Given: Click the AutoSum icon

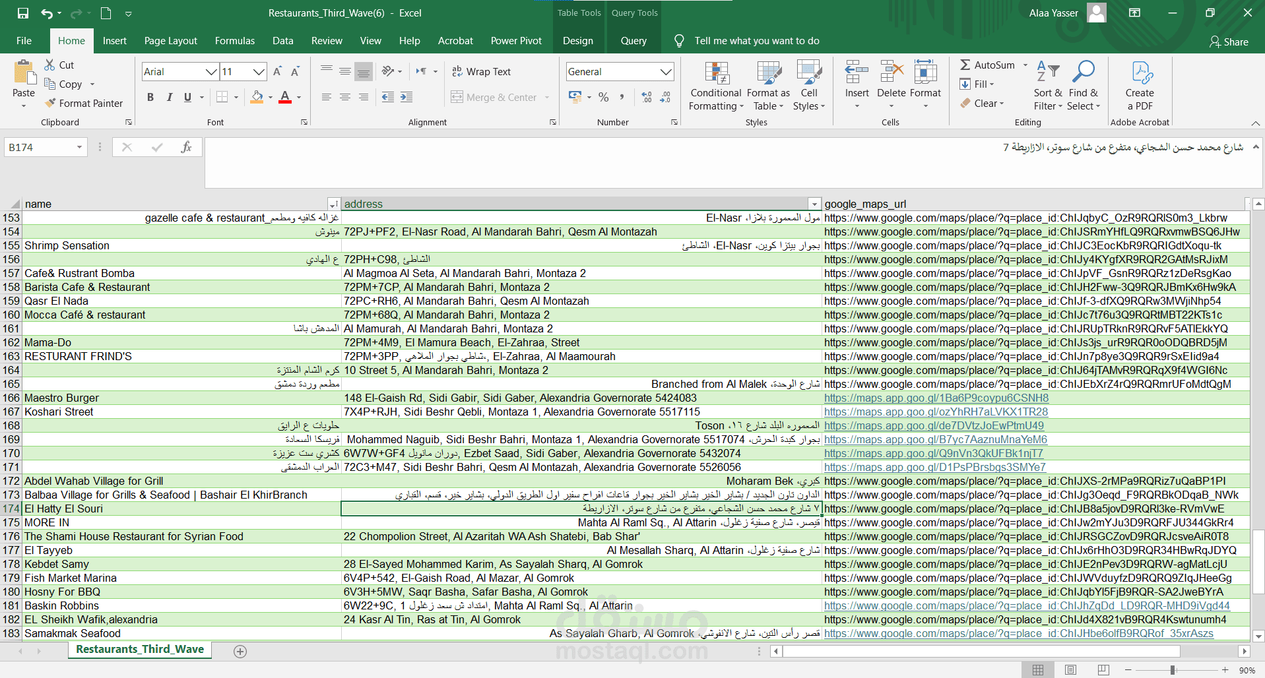Looking at the screenshot, I should (x=965, y=65).
